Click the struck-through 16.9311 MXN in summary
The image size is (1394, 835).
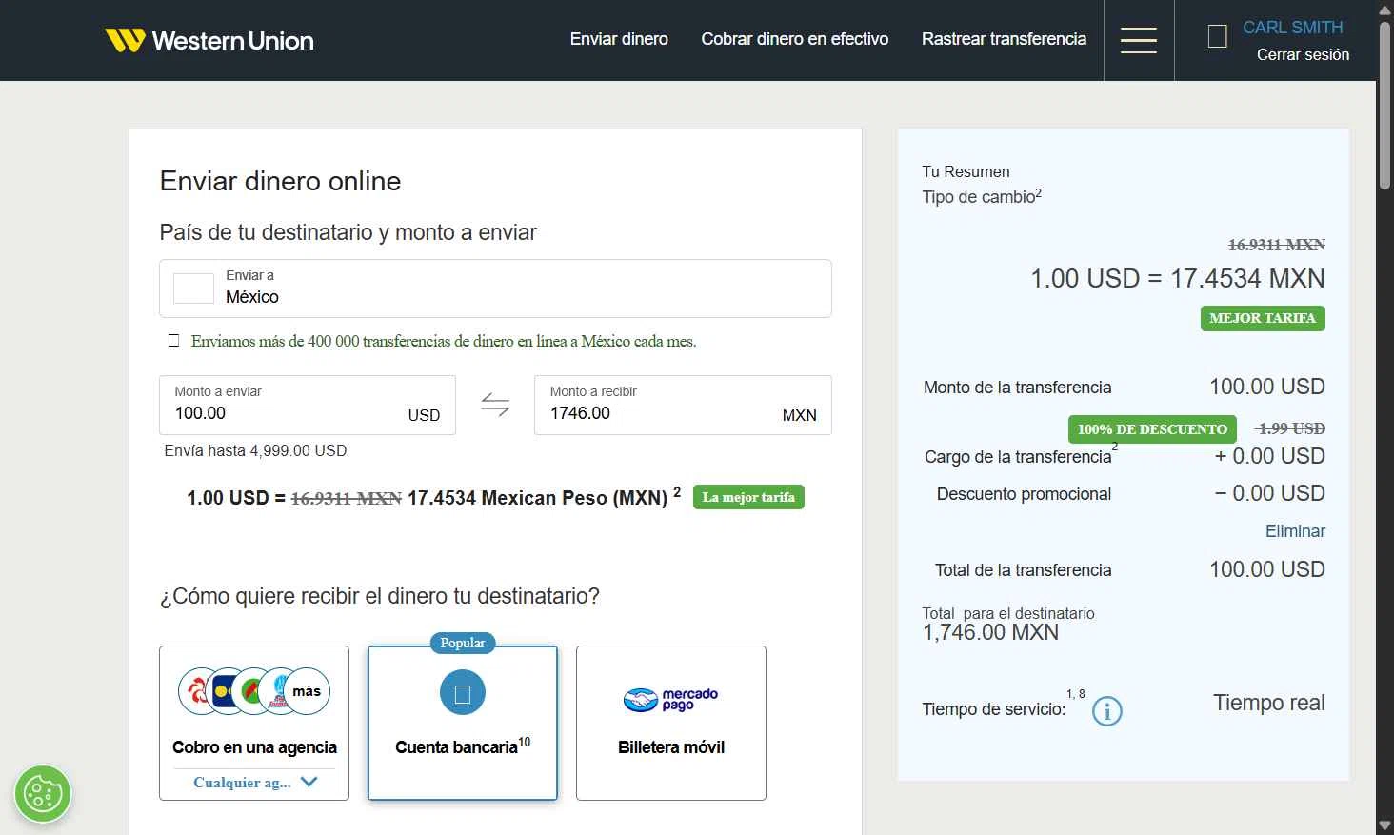1276,245
